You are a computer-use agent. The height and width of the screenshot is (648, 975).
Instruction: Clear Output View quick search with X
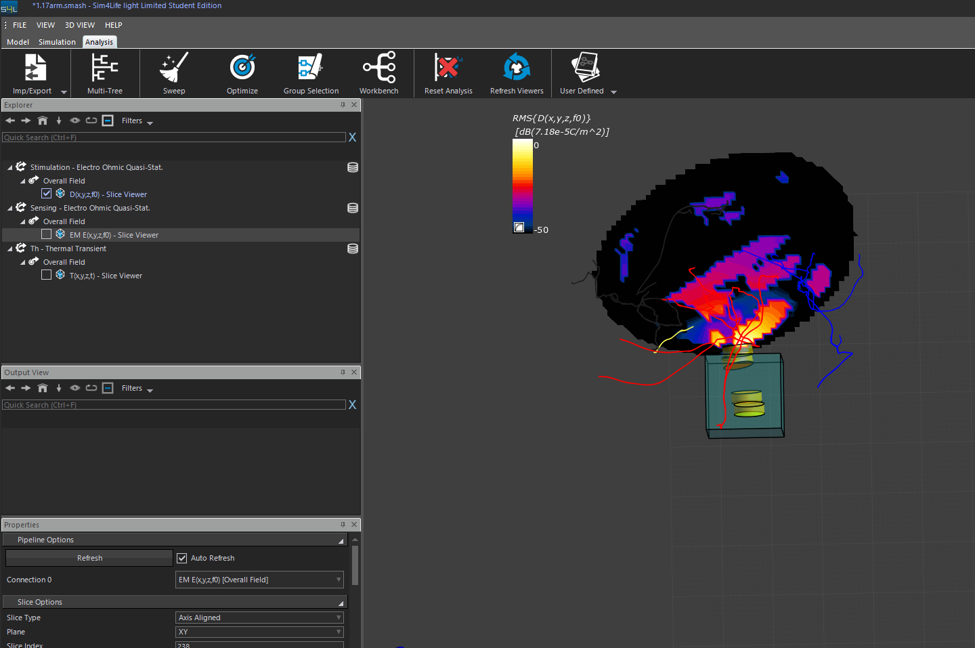tap(352, 405)
